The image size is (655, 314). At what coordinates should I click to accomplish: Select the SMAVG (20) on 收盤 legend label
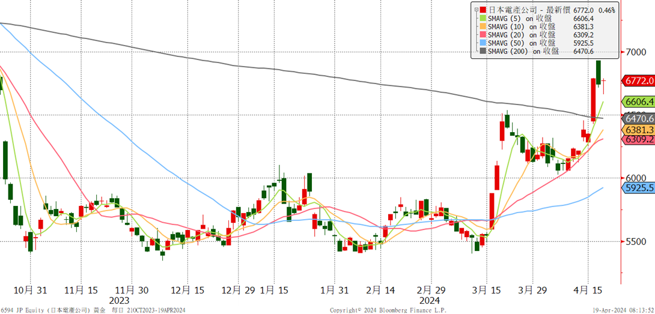(522, 35)
